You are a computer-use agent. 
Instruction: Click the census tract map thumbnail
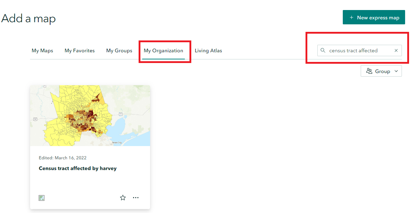(x=90, y=115)
